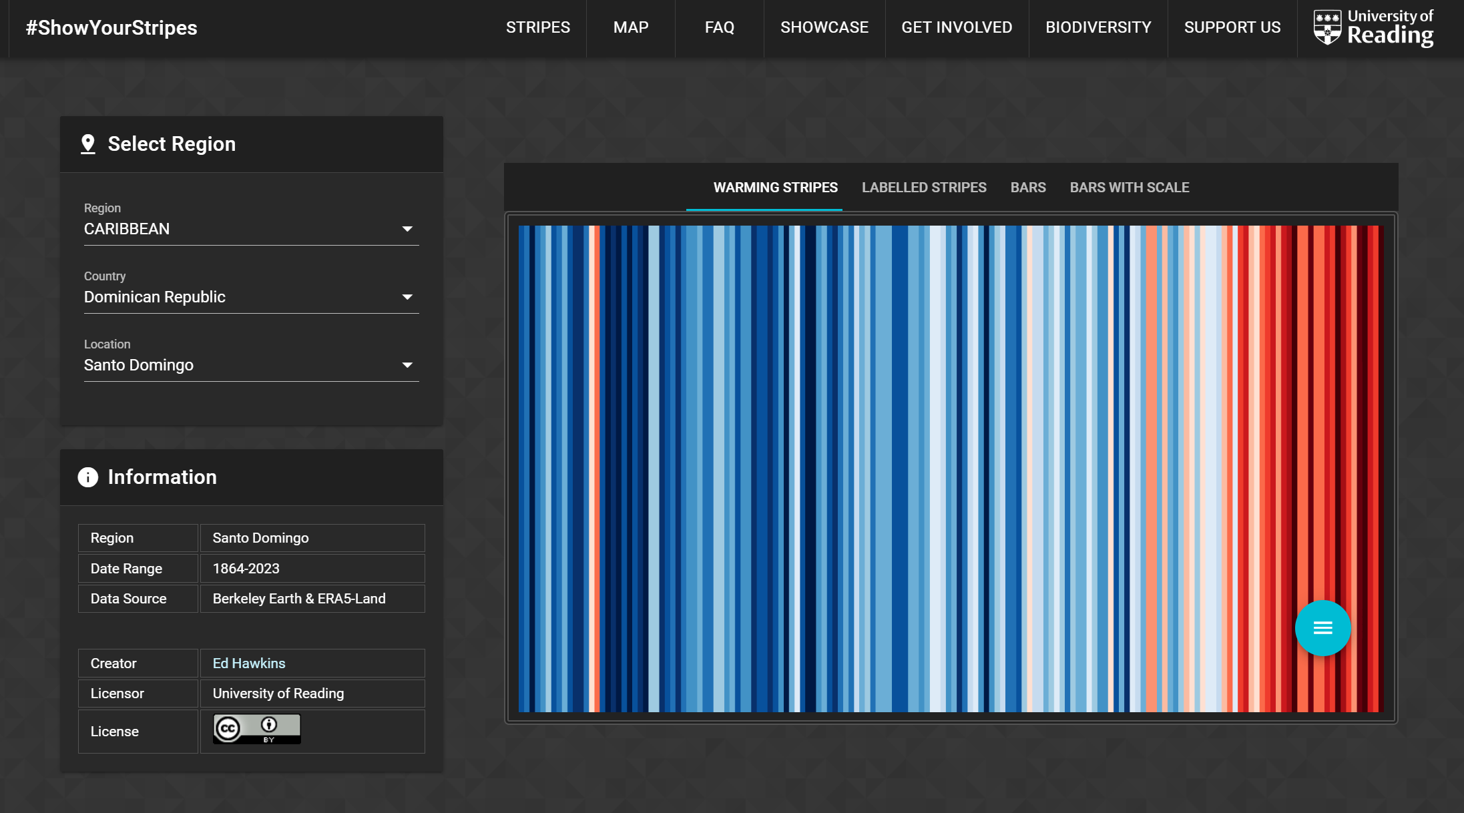Click the BIODIVERSITY navigation item
1464x813 pixels.
coord(1097,27)
